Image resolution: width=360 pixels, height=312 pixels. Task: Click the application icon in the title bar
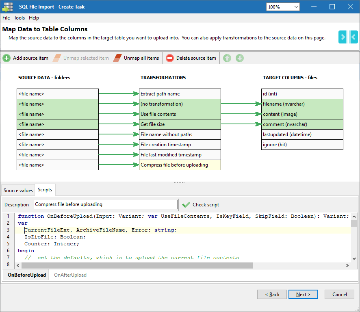[x=8, y=7]
